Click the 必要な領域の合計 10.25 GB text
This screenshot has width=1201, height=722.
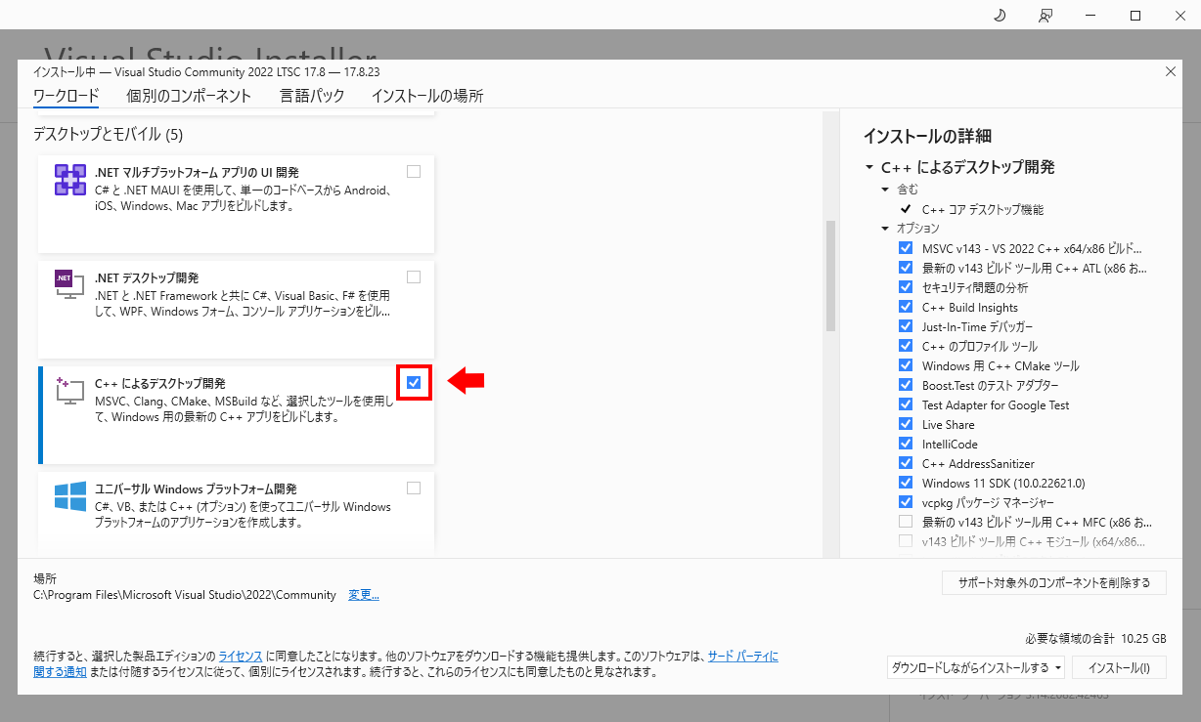coord(1095,638)
